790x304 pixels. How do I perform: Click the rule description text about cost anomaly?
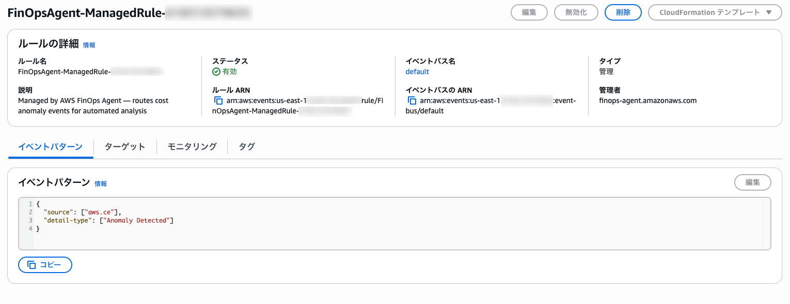pos(93,106)
